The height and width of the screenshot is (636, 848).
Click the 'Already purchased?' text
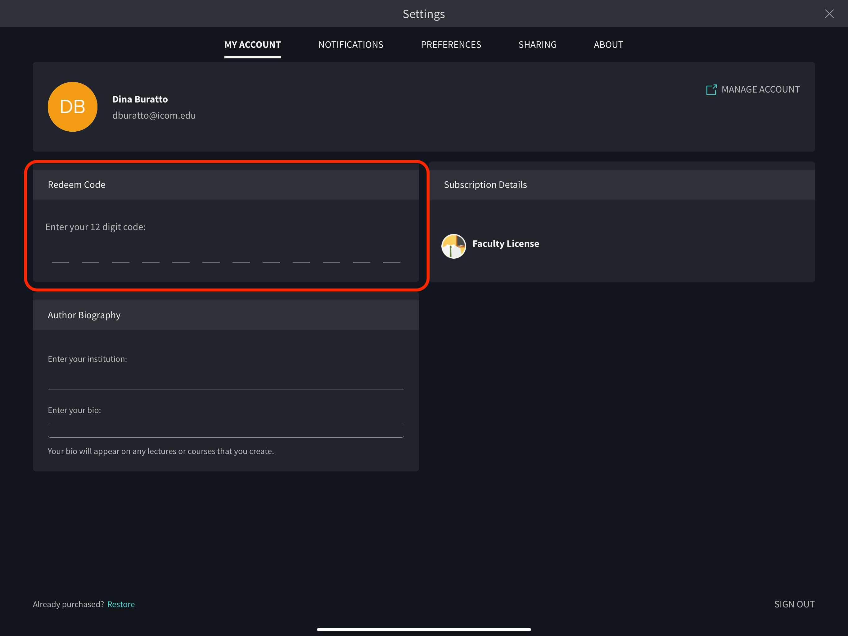68,604
